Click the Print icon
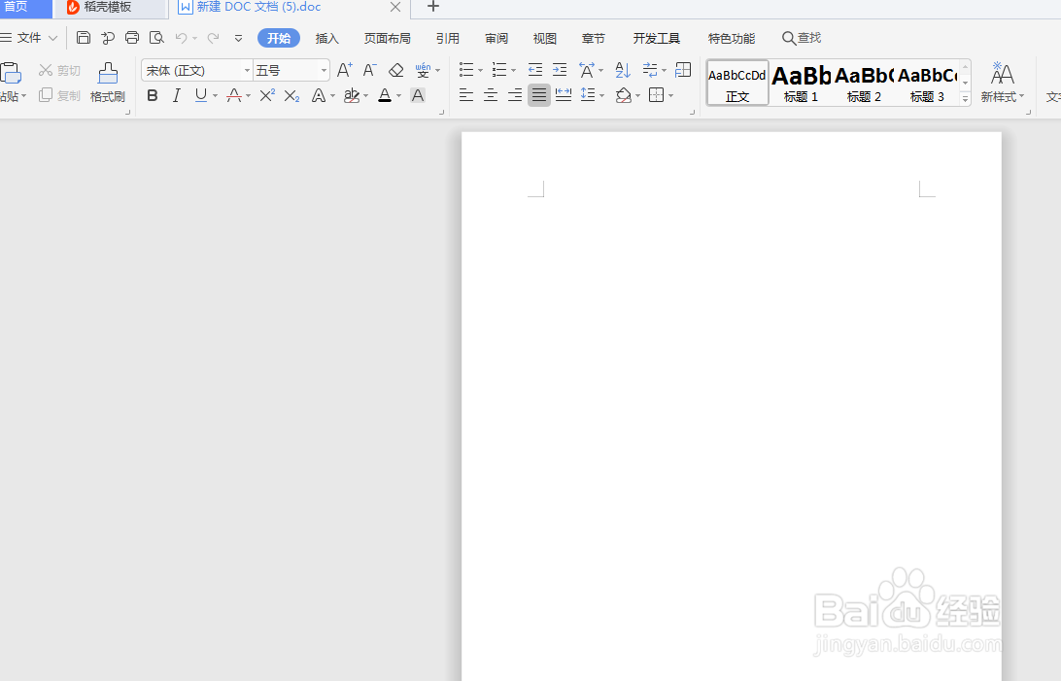This screenshot has height=681, width=1061. (x=132, y=38)
